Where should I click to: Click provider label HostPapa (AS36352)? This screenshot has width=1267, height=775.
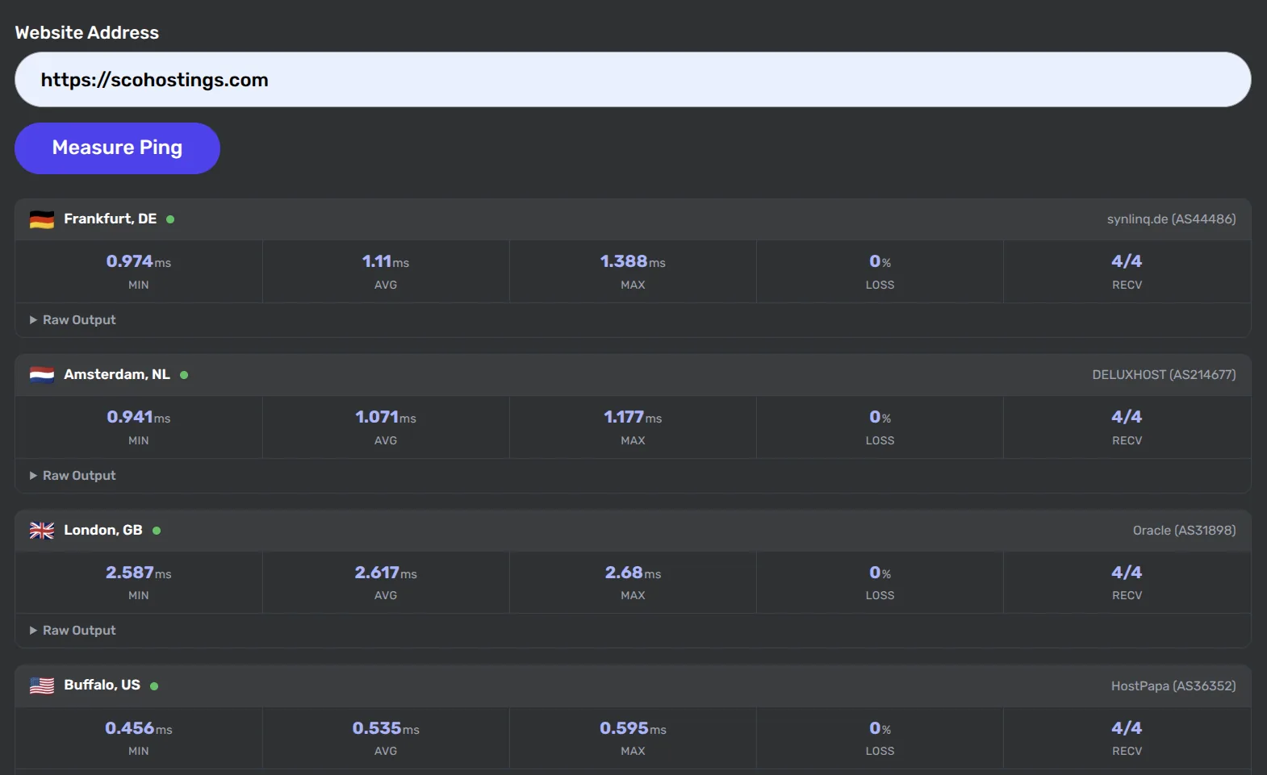(x=1173, y=686)
